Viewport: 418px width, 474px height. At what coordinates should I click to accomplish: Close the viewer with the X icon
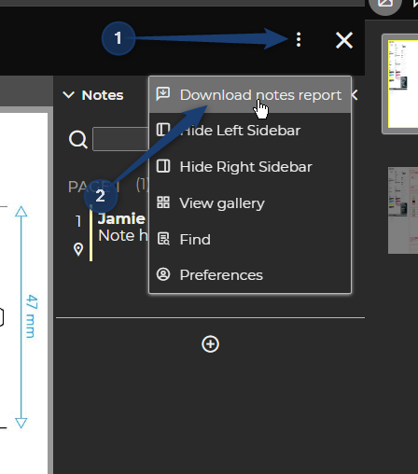click(x=344, y=40)
